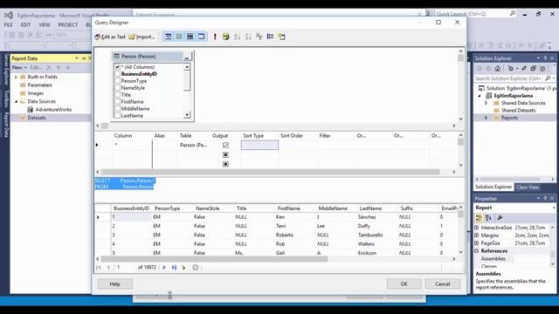Image resolution: width=559 pixels, height=314 pixels.
Task: Click Home icon in Solution Explorer
Action: click(498, 68)
